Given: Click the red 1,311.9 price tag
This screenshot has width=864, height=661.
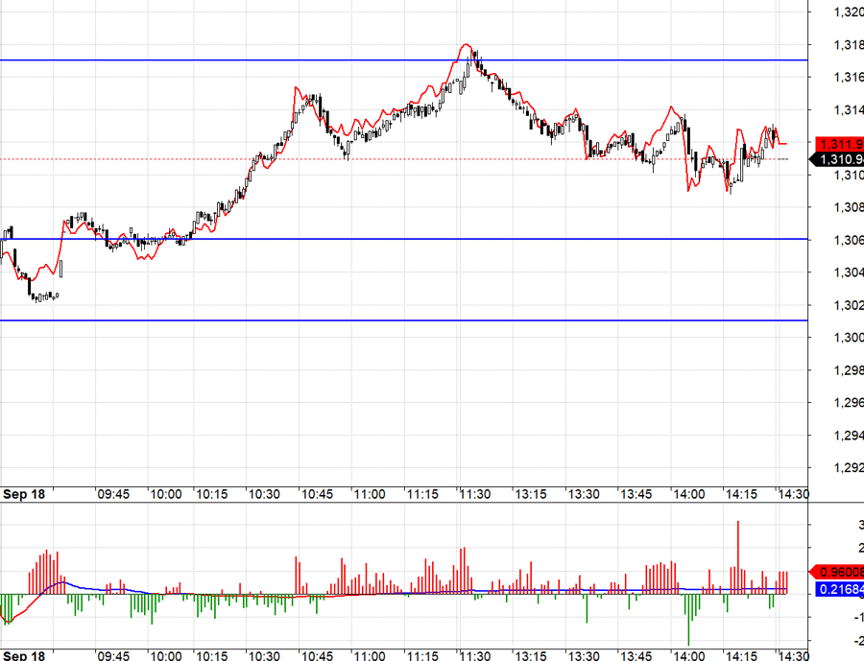Looking at the screenshot, I should pyautogui.click(x=839, y=143).
